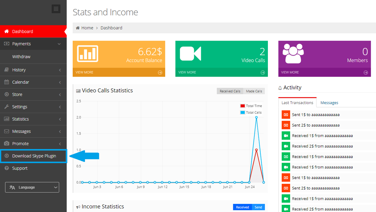Toggle the Total Calls legend series
The width and height of the screenshot is (376, 212).
tap(251, 113)
